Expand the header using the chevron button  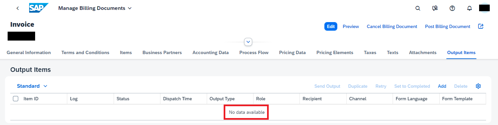pos(248,42)
